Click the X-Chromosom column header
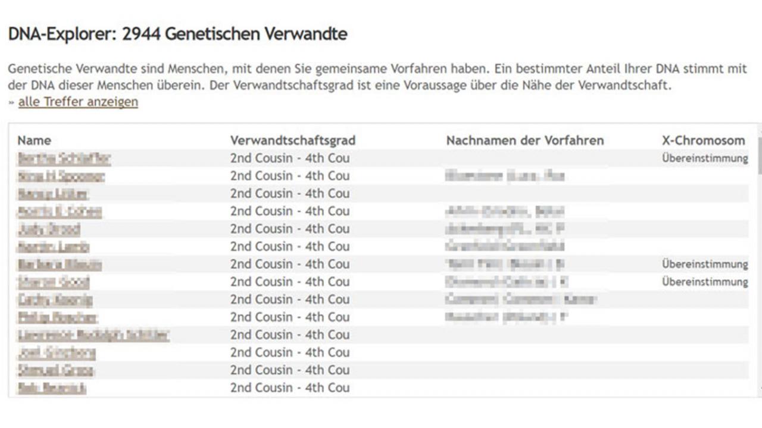Screen dimensions: 762x428 pos(703,140)
